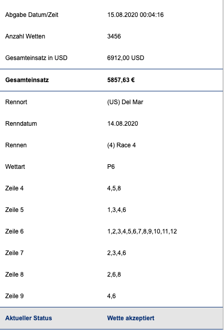Click the (4) Race 4 entry

(121, 145)
